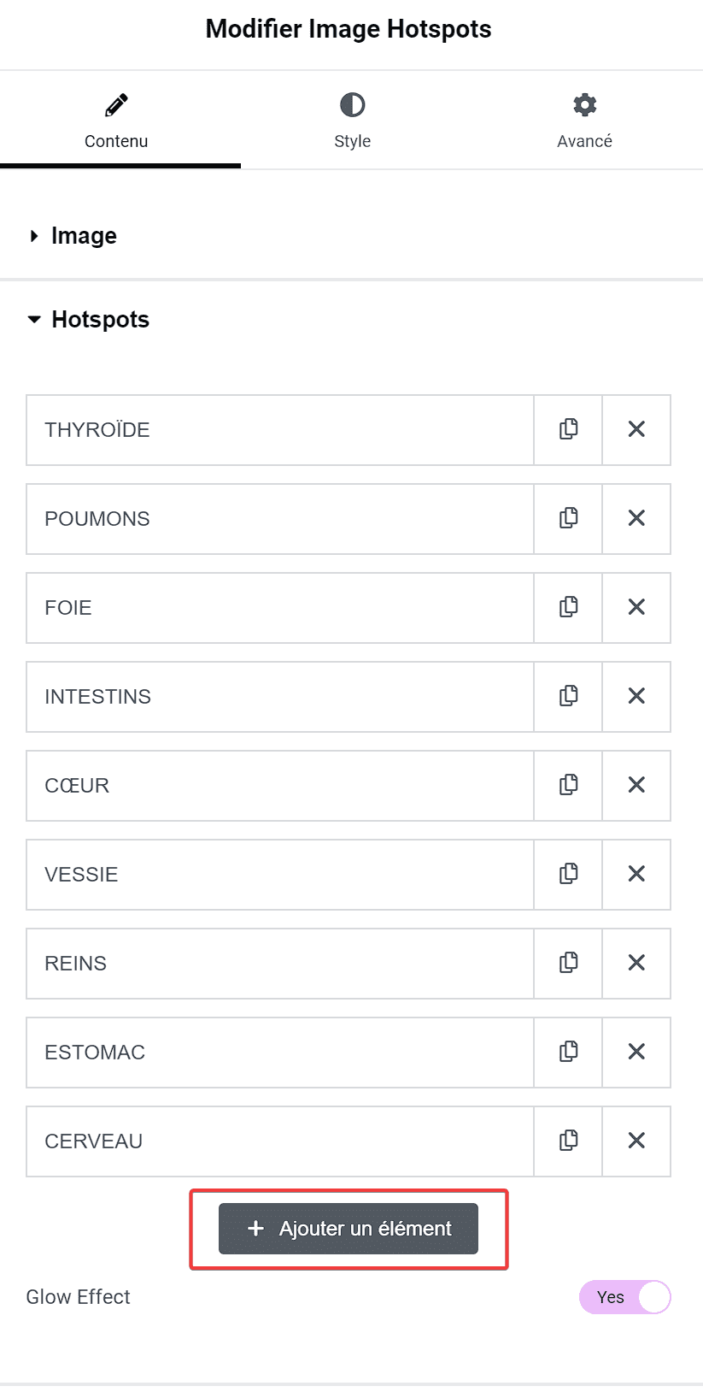This screenshot has height=1392, width=703.
Task: Select the Contenu tab
Action: tap(116, 121)
